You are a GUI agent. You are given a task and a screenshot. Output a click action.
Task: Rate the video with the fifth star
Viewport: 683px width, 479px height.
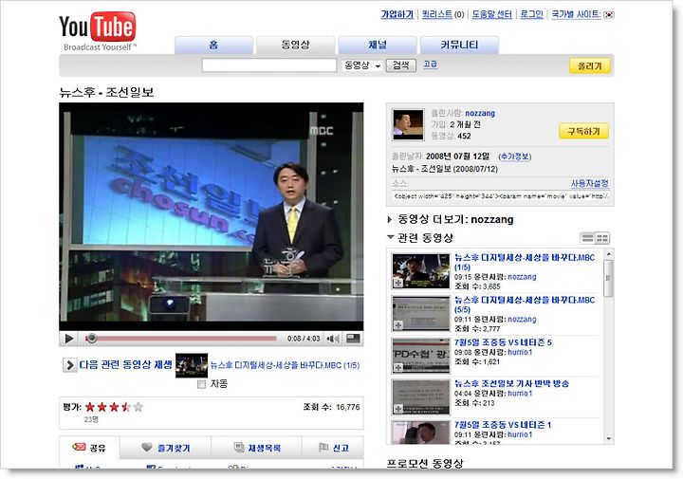[138, 407]
